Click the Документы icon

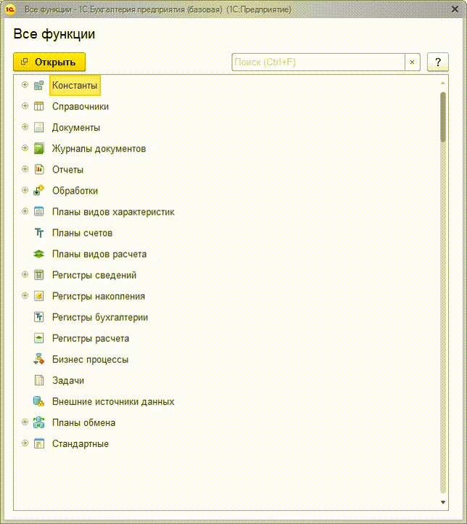tap(38, 128)
